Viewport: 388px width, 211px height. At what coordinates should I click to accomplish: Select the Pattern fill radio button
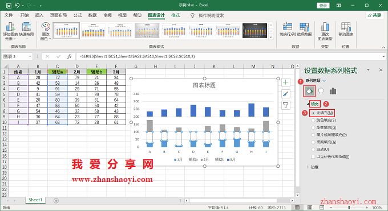click(313, 142)
